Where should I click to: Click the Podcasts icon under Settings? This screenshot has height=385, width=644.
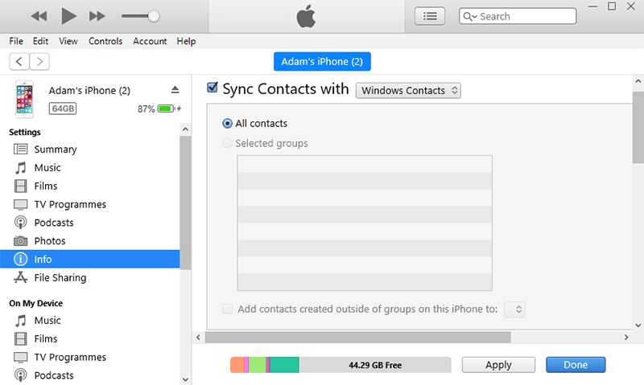point(21,223)
